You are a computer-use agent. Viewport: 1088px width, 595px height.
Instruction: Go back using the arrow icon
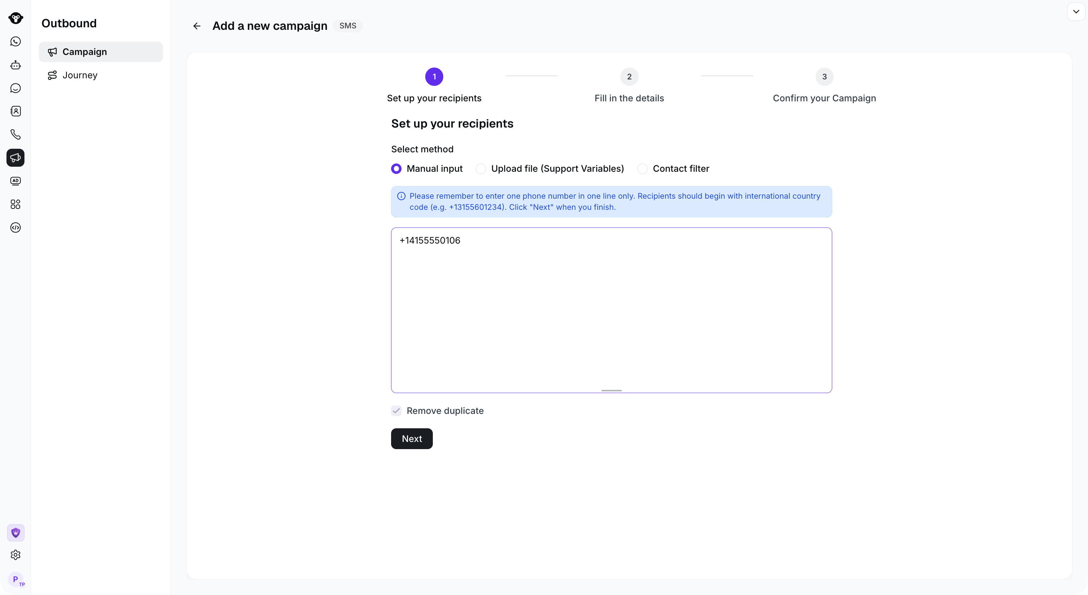pyautogui.click(x=197, y=26)
